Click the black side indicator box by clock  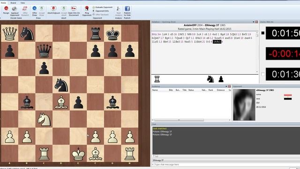tap(263, 33)
